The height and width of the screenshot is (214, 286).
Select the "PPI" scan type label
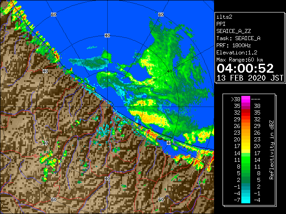pyautogui.click(x=221, y=24)
